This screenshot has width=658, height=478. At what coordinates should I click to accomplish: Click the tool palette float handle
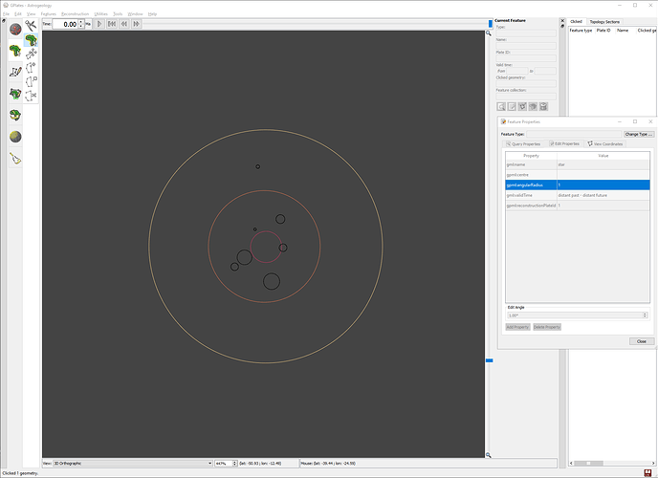coord(4,20)
